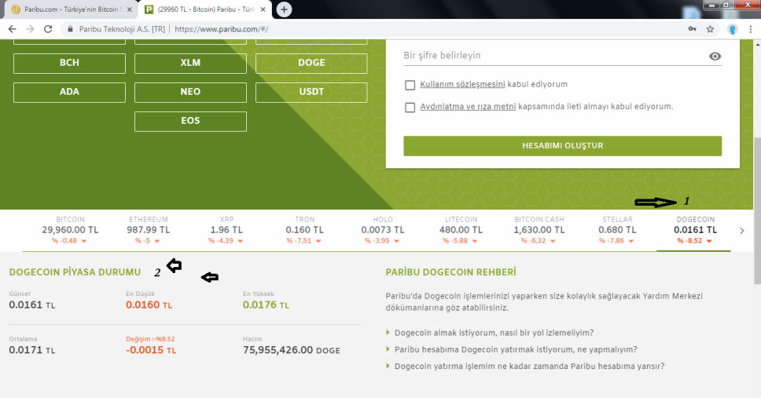761x398 pixels.
Task: Click the Değişim -0.0015 TL value
Action: (x=151, y=350)
